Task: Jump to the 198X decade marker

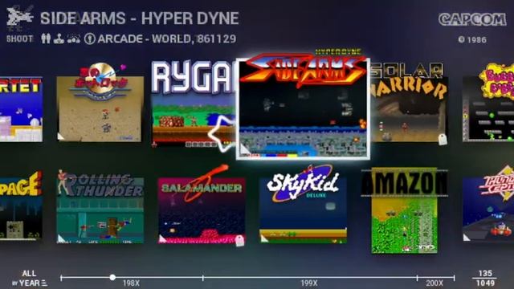Action: 131,283
